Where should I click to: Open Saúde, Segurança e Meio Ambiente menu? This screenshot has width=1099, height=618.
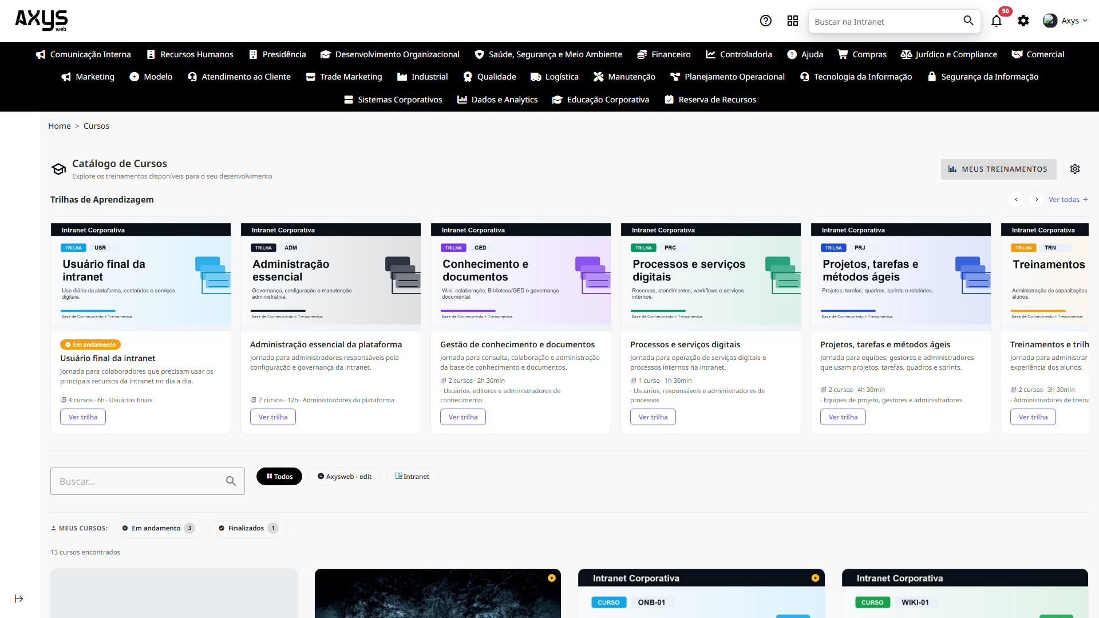point(548,54)
